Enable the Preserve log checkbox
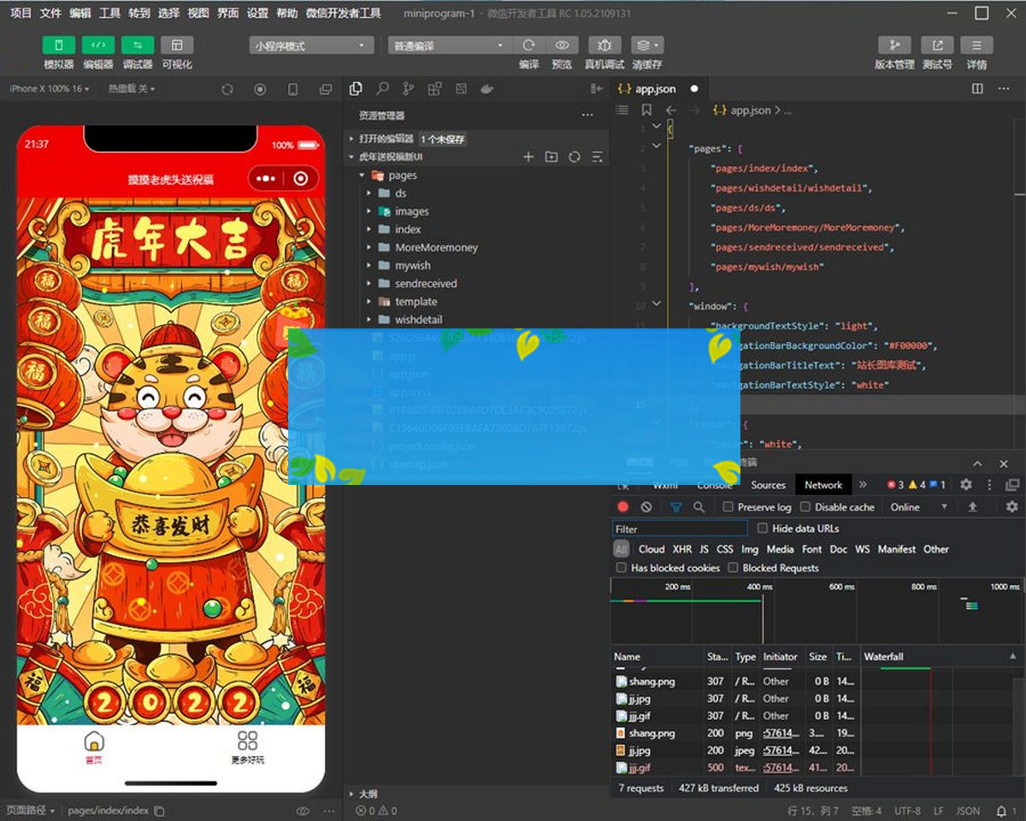Screen dimensions: 1026x821 [x=728, y=507]
